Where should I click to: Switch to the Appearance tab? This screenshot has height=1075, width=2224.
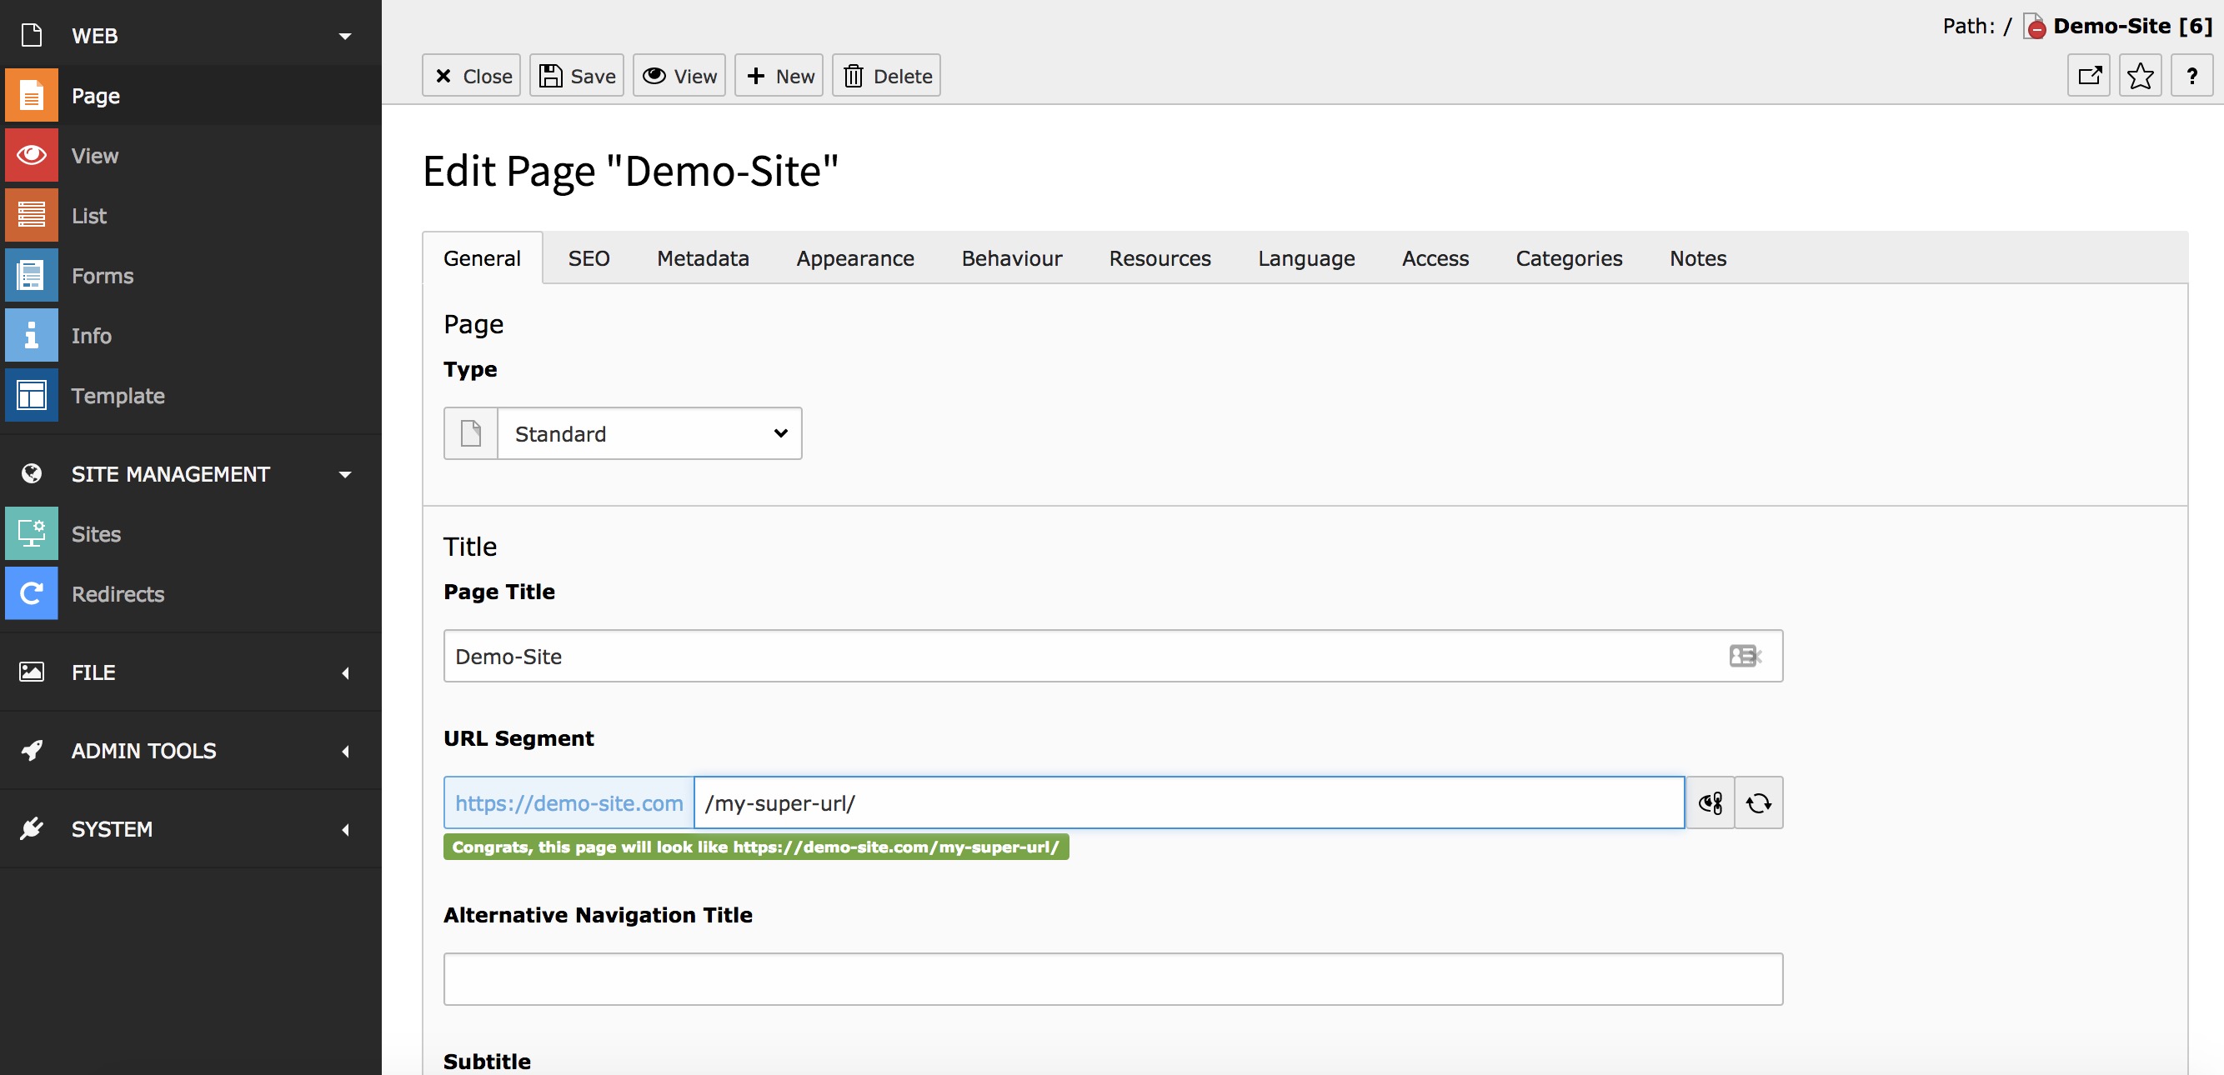854,259
